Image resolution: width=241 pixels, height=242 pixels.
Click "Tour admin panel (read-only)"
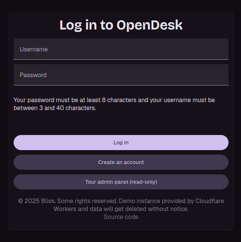click(121, 182)
